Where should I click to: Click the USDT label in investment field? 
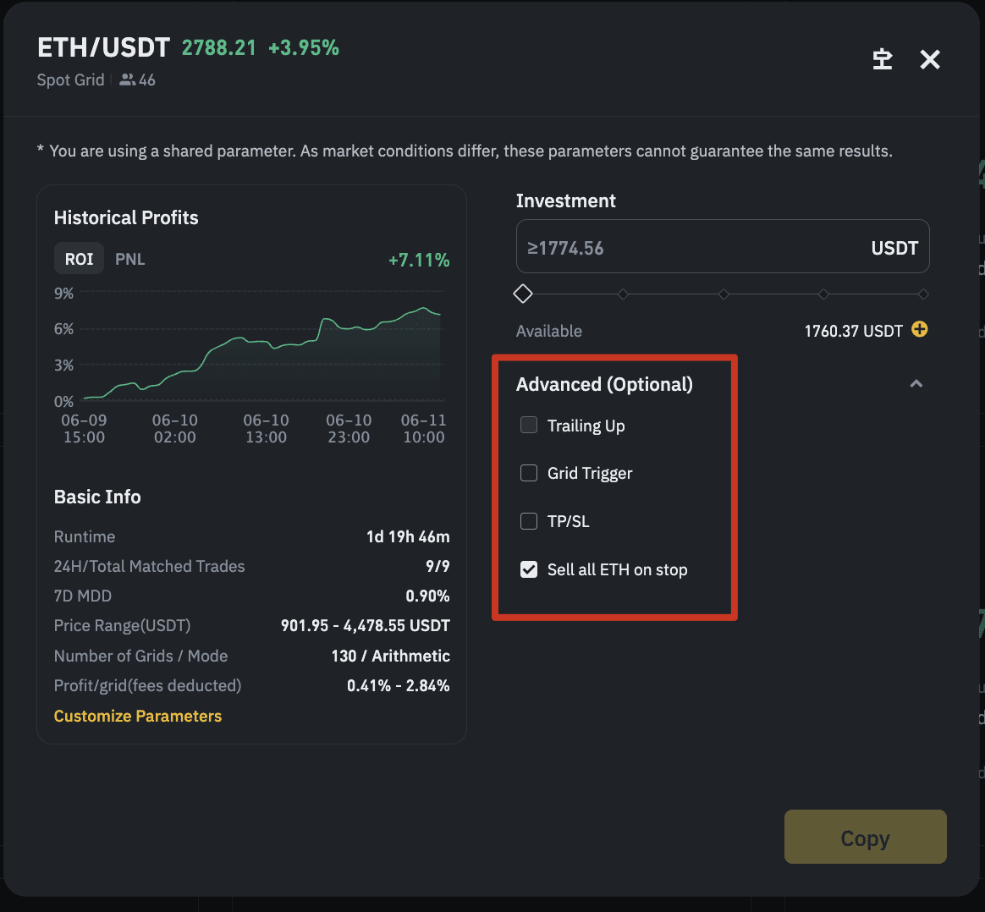(894, 247)
